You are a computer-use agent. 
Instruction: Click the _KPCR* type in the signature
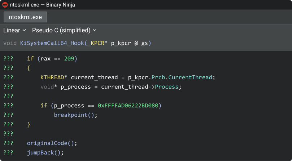point(98,43)
